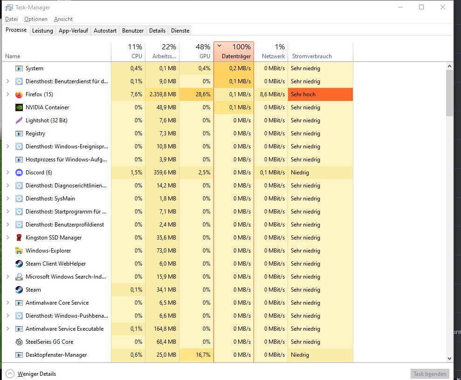Sort by the Datenträger column header
The height and width of the screenshot is (380, 461).
[234, 52]
